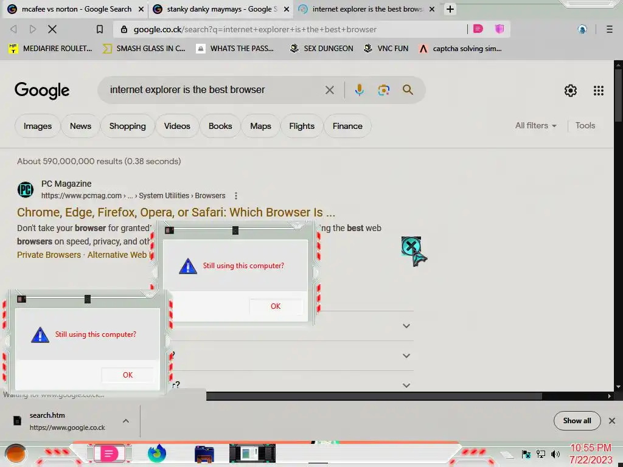
Task: Close the downloads bar
Action: tap(612, 421)
